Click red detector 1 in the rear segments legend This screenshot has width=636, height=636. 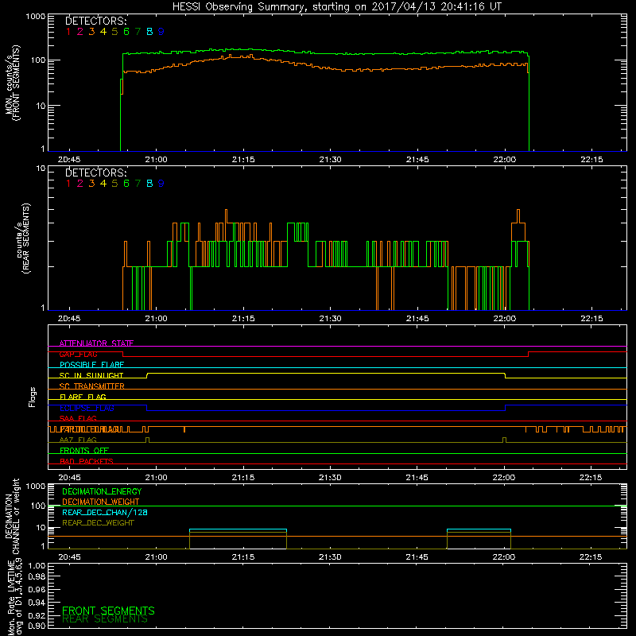(68, 184)
